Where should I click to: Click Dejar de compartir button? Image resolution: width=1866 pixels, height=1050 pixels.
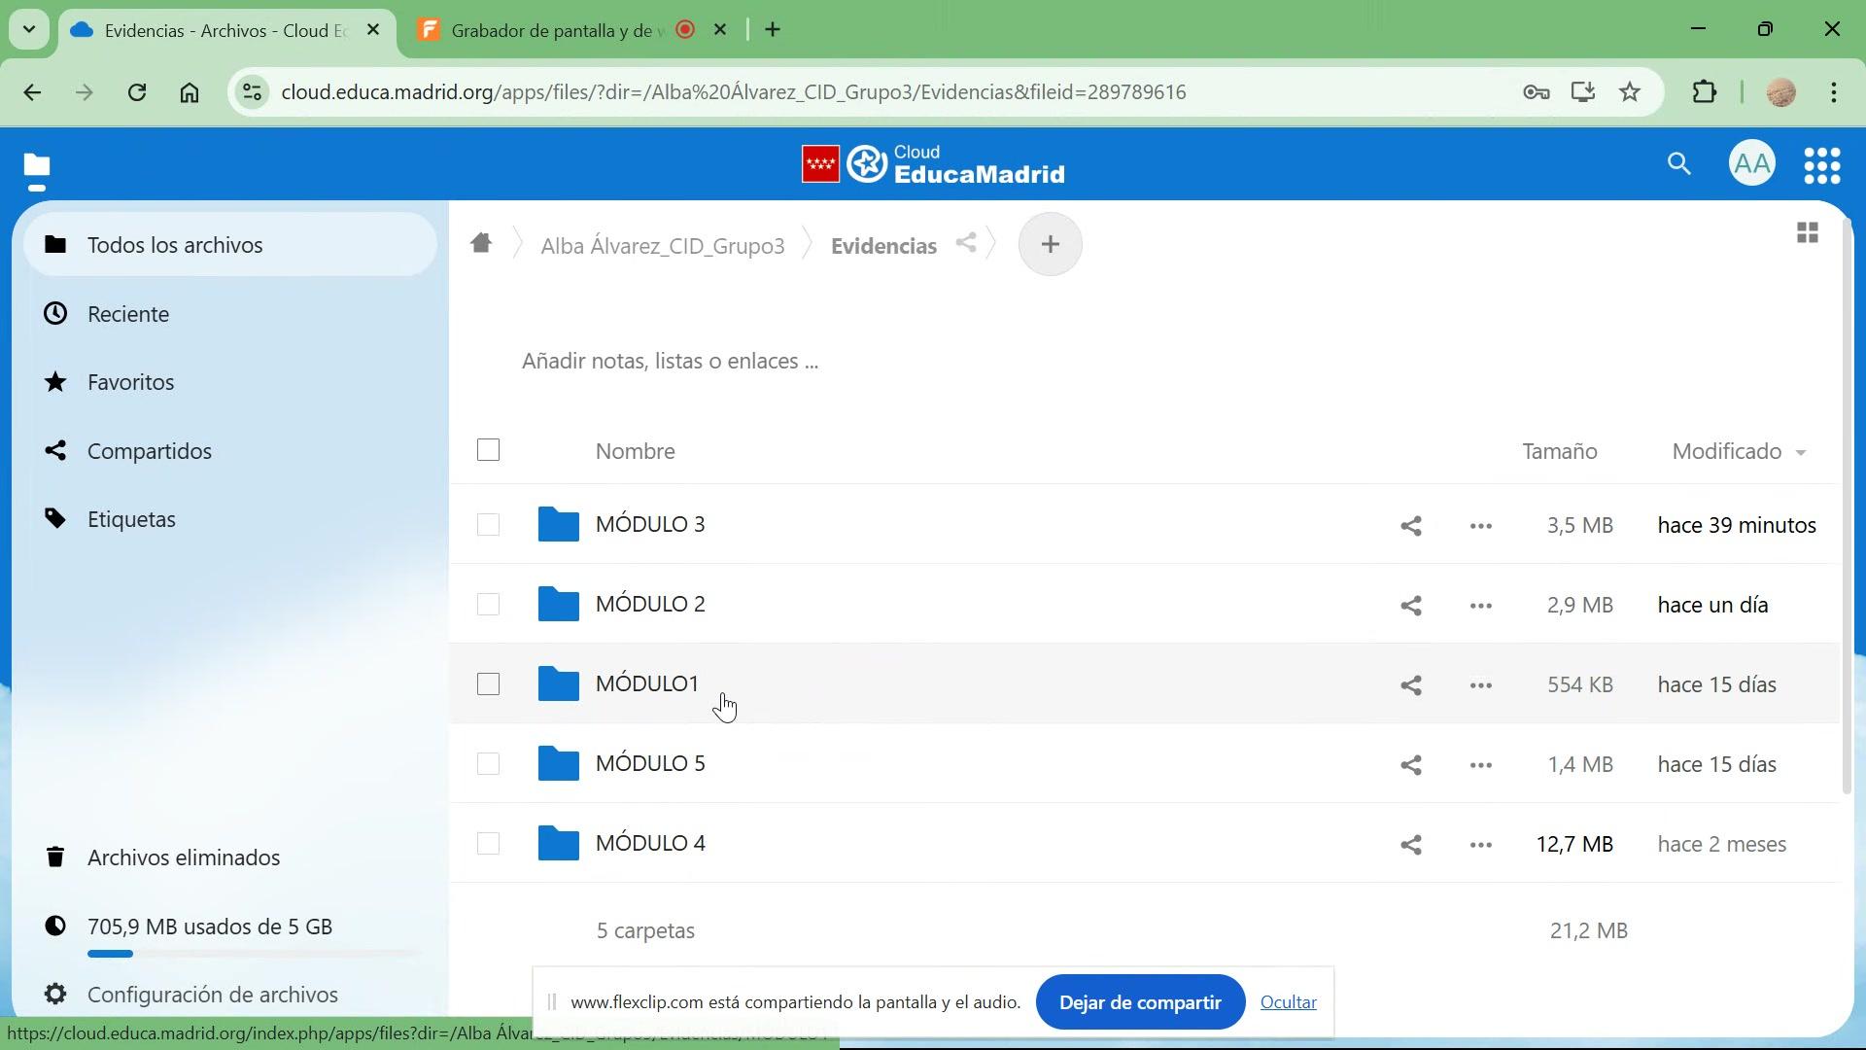[1139, 1002]
